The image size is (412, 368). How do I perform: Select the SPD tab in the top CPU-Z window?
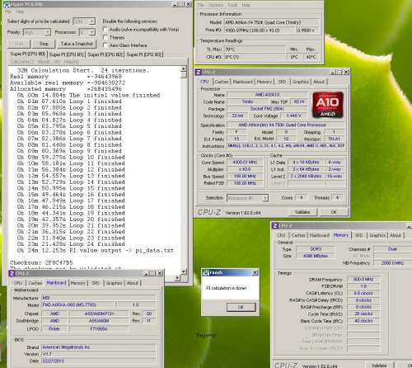pos(282,82)
